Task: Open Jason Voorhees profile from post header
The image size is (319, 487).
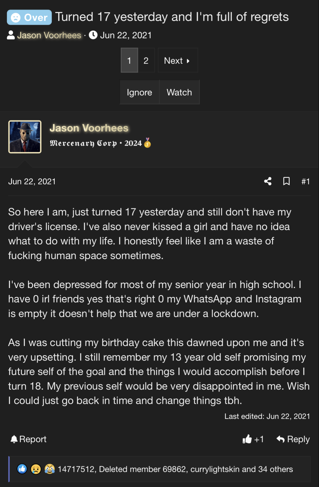Action: (x=89, y=128)
